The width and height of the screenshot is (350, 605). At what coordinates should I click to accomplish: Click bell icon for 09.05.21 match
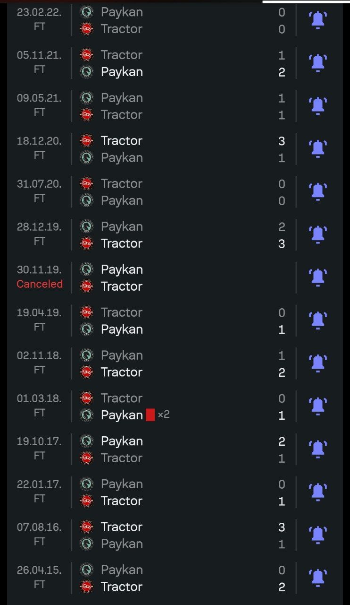tap(318, 106)
